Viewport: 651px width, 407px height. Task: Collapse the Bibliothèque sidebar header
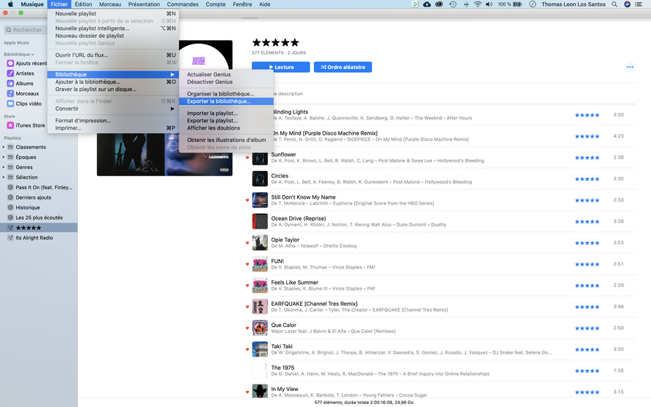(19, 54)
